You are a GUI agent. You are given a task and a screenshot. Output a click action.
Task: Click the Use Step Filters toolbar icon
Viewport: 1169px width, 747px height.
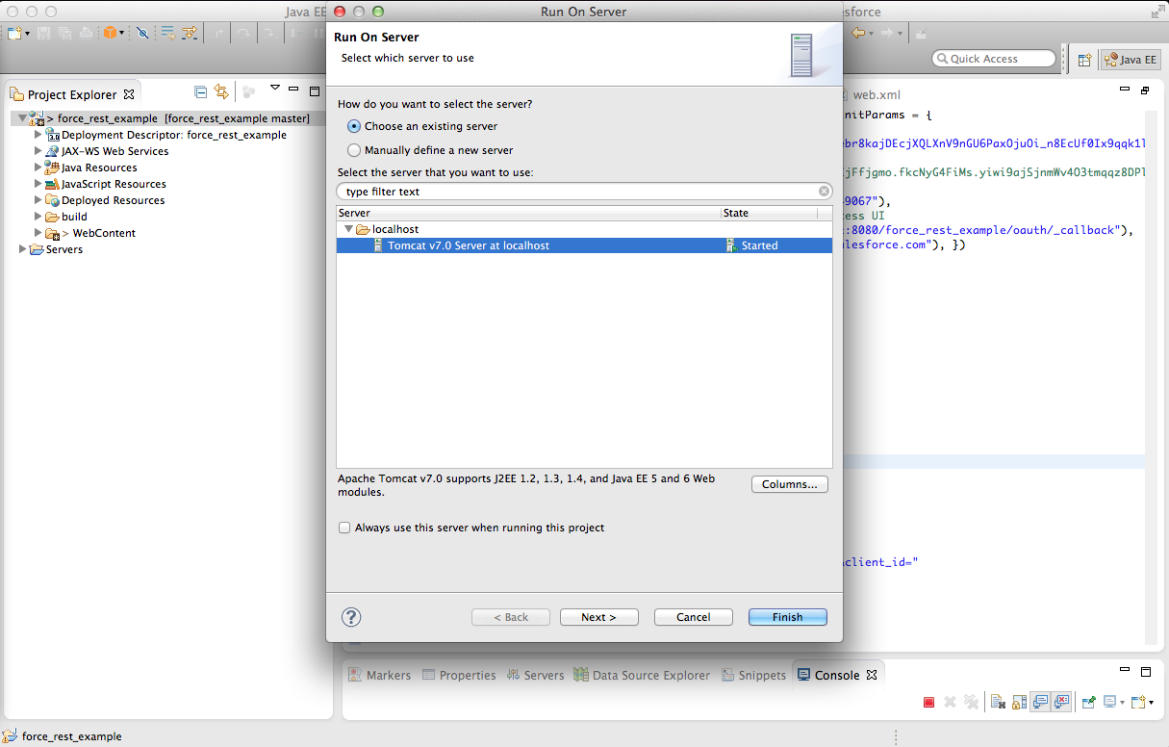coord(189,33)
